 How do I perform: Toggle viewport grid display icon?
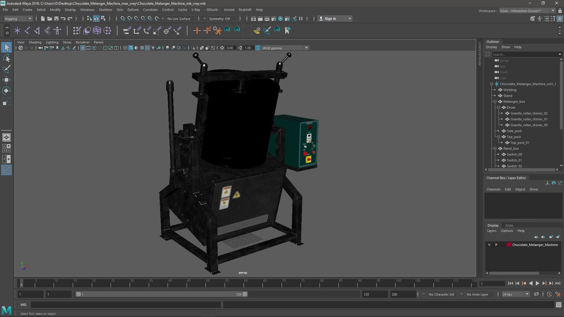[83, 48]
